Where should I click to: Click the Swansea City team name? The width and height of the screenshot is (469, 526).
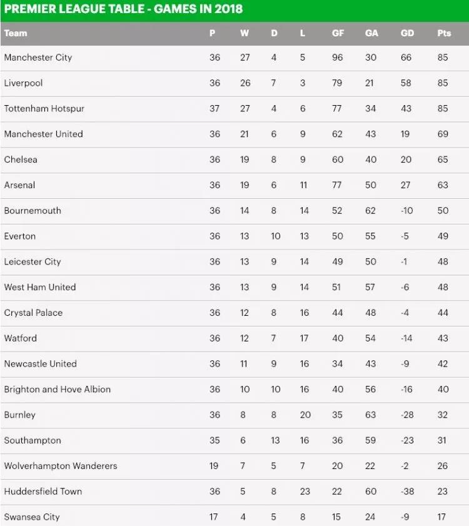coord(32,517)
